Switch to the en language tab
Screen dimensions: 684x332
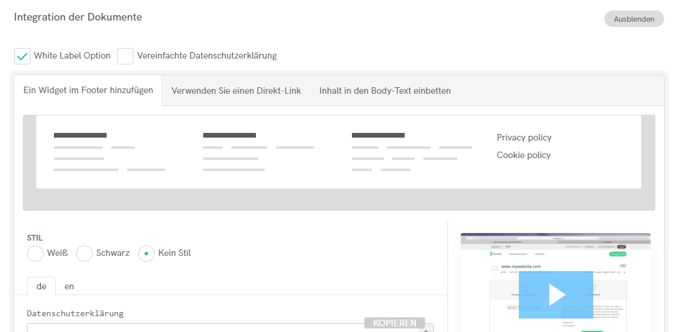pos(69,286)
